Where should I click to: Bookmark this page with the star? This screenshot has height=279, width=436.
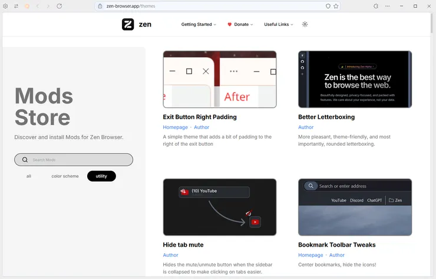pyautogui.click(x=336, y=6)
